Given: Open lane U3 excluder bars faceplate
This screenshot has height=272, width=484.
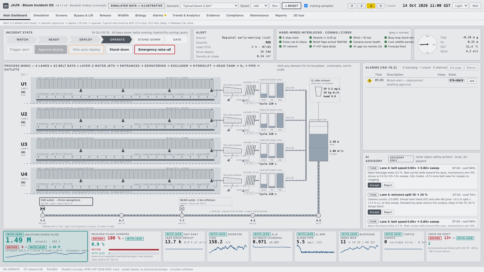Looking at the screenshot, I should (250, 150).
